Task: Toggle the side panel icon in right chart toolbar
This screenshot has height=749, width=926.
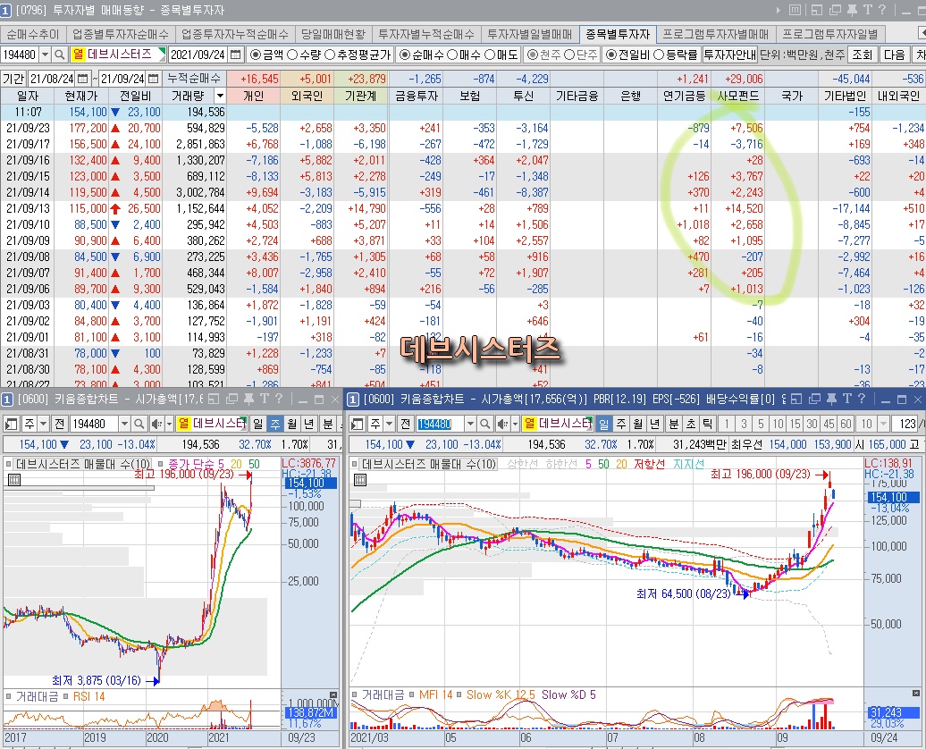Action: click(357, 424)
